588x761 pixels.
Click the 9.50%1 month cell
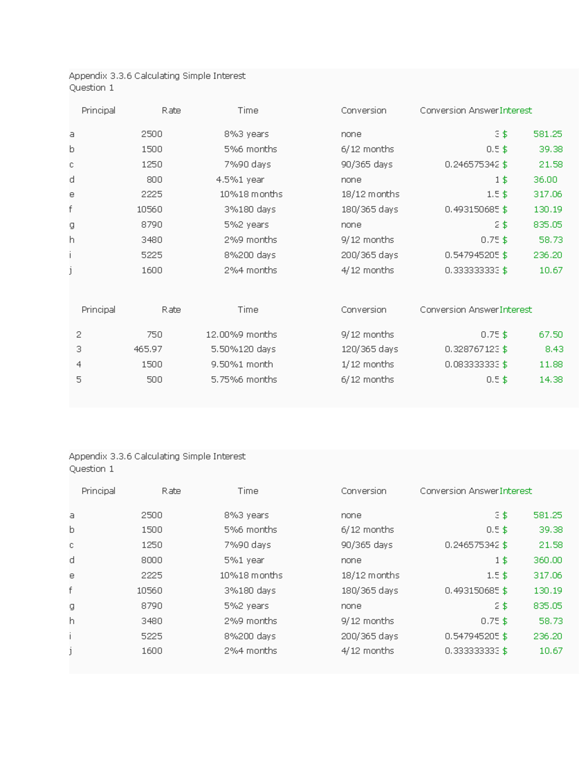[x=242, y=365]
